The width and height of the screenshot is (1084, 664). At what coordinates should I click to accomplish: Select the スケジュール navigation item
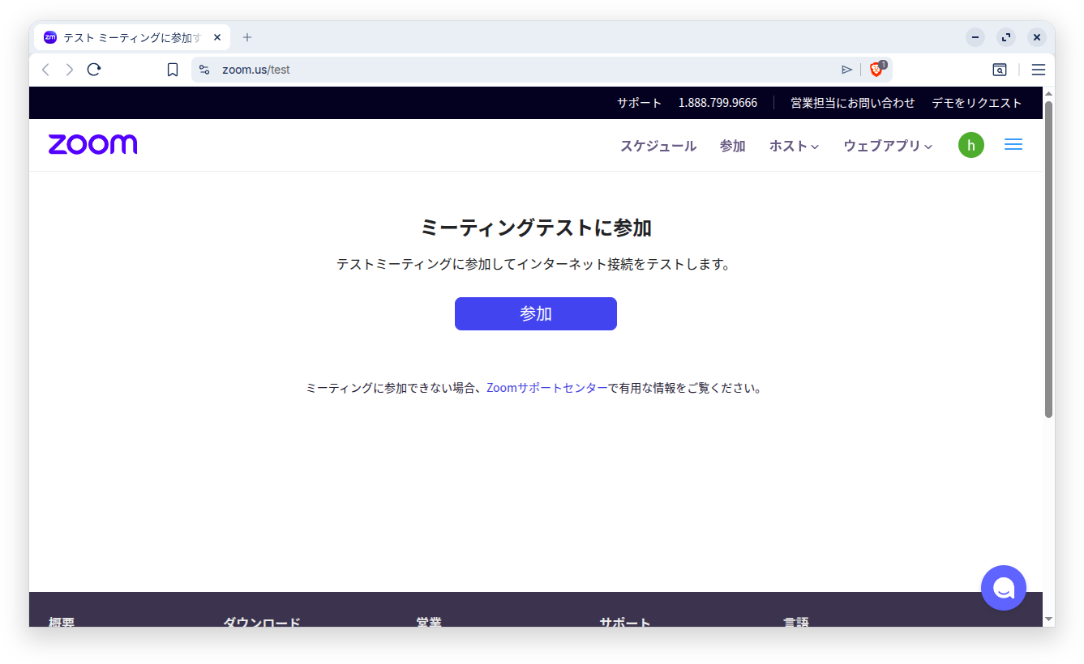(658, 146)
